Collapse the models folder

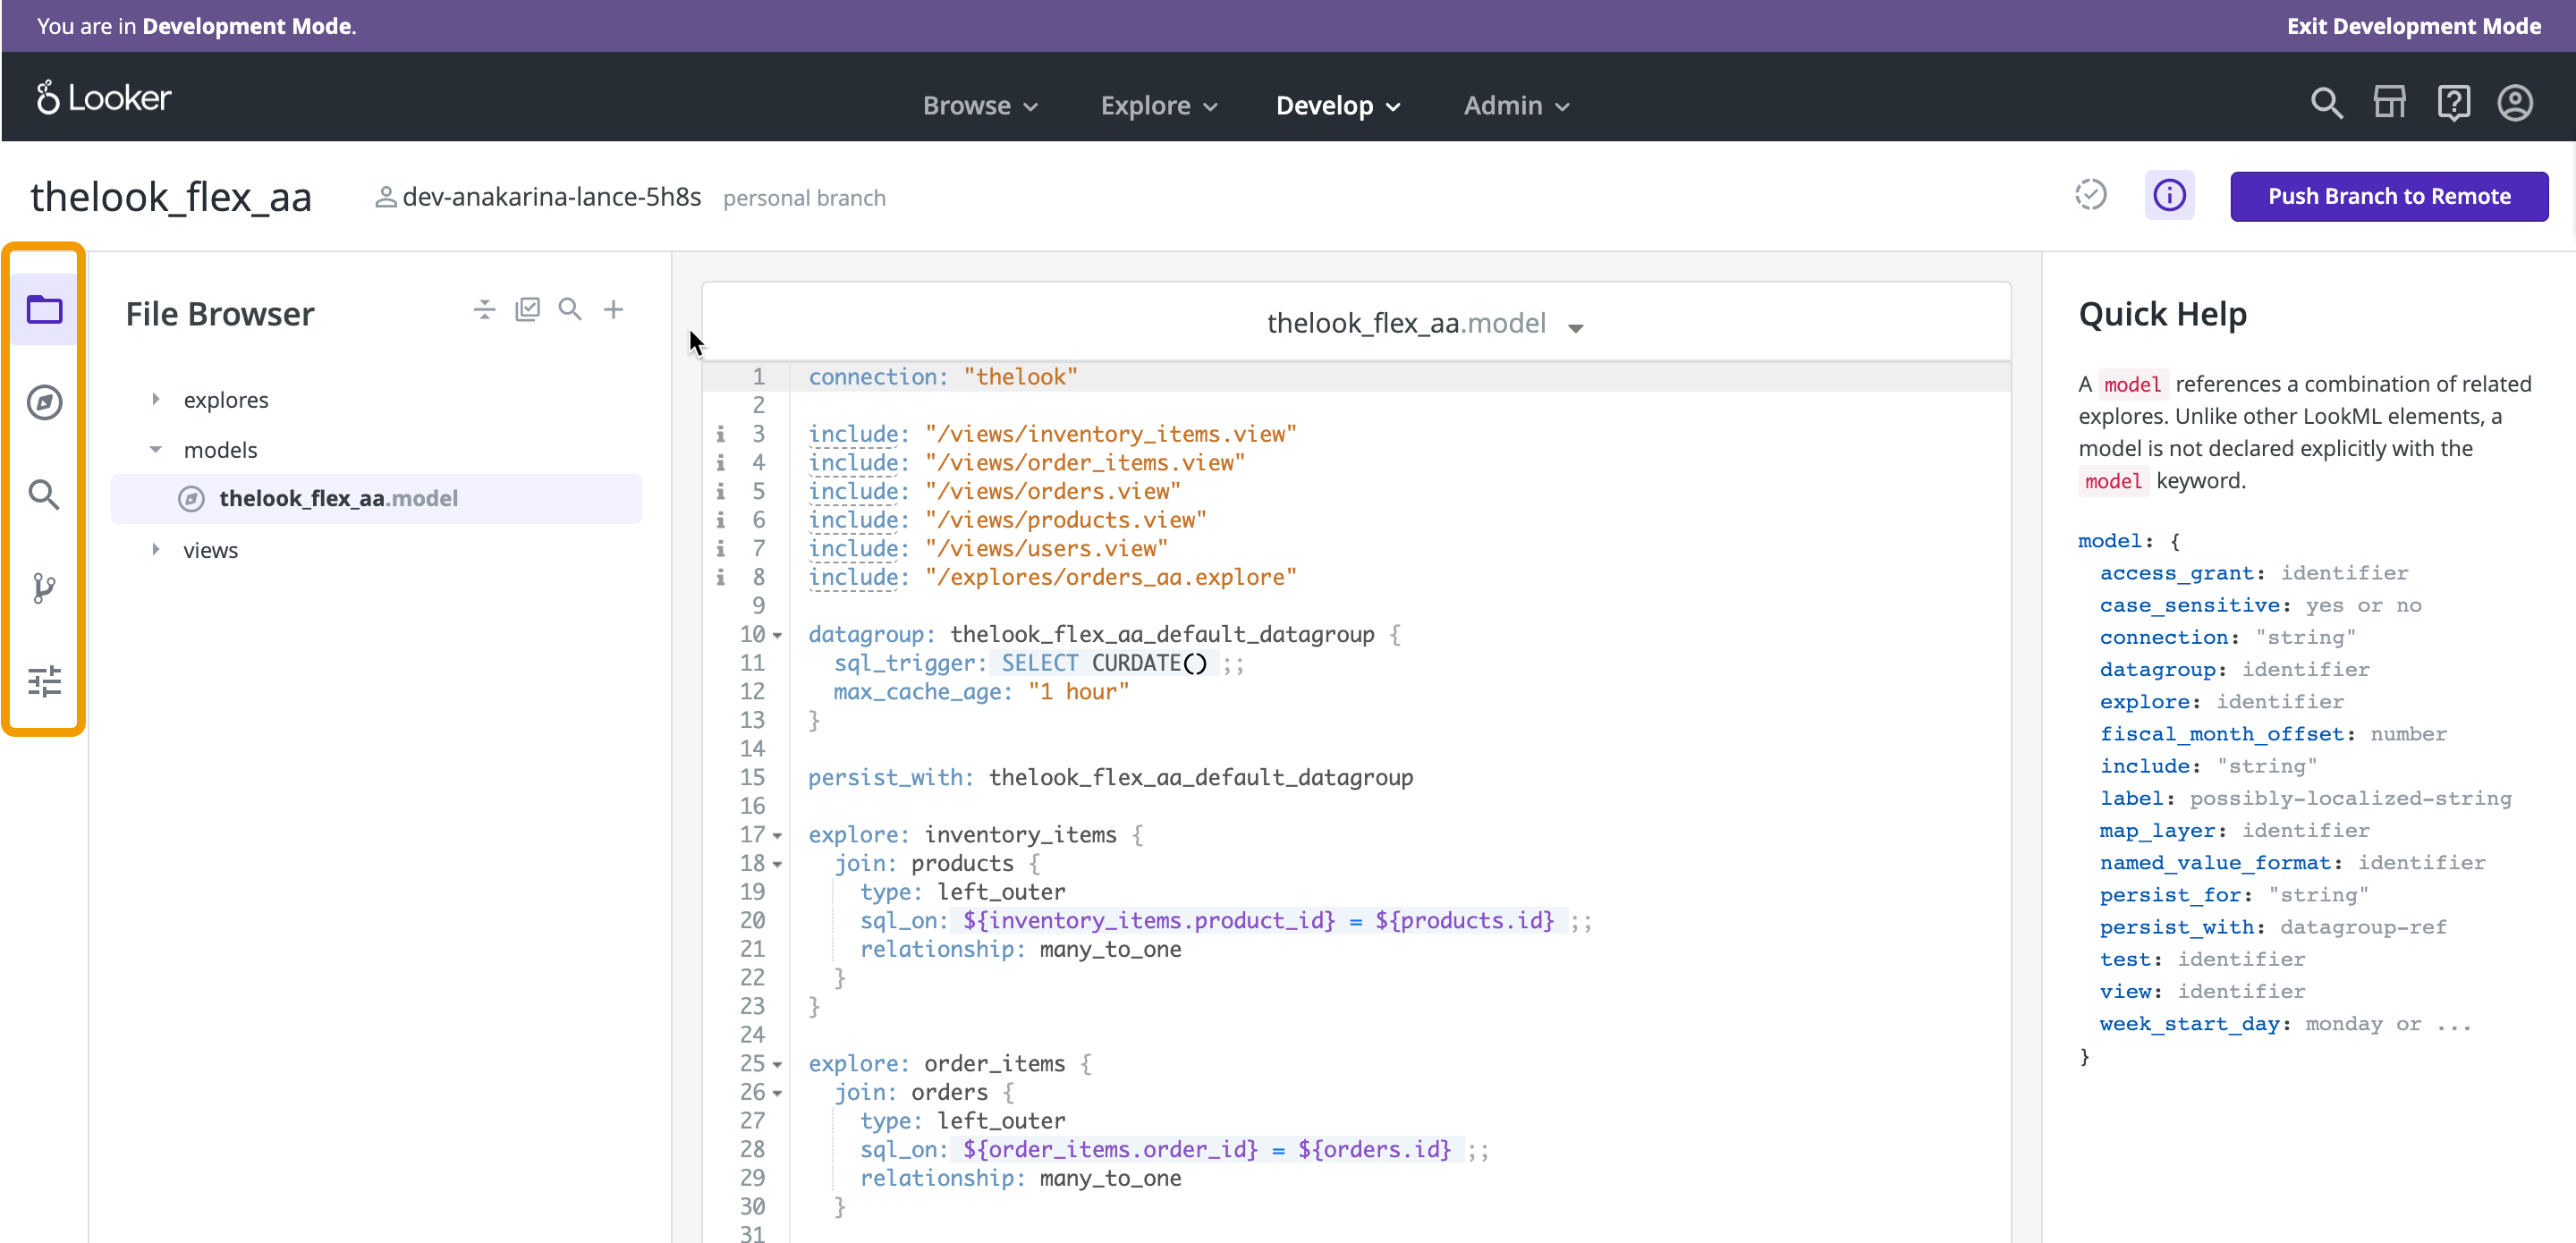pyautogui.click(x=156, y=449)
